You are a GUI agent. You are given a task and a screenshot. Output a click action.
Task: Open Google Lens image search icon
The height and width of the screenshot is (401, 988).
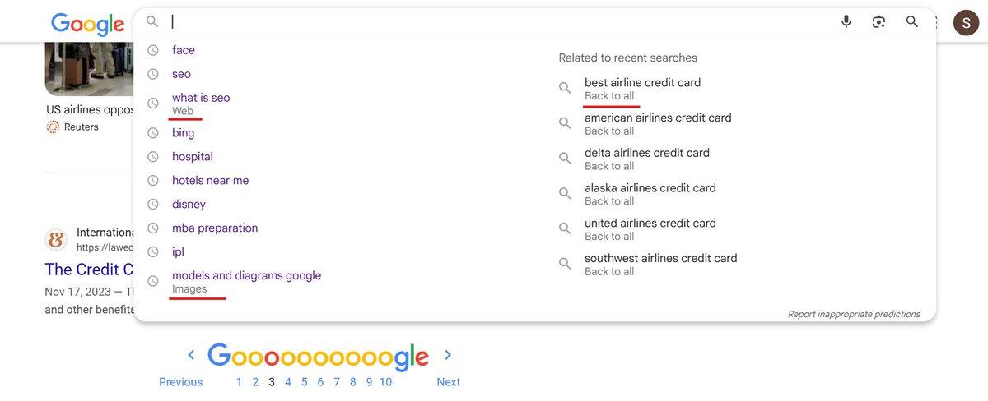(x=878, y=21)
